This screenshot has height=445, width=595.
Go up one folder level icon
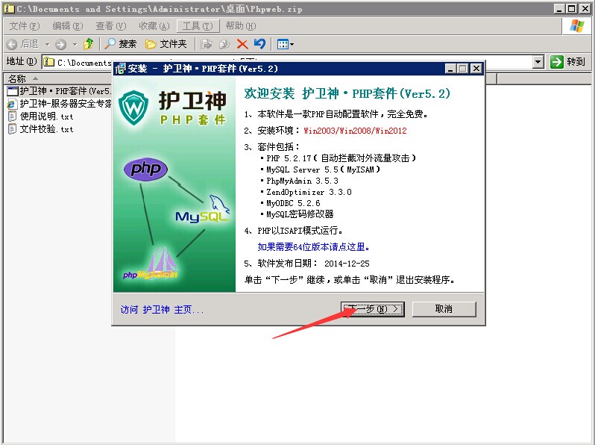tap(89, 44)
